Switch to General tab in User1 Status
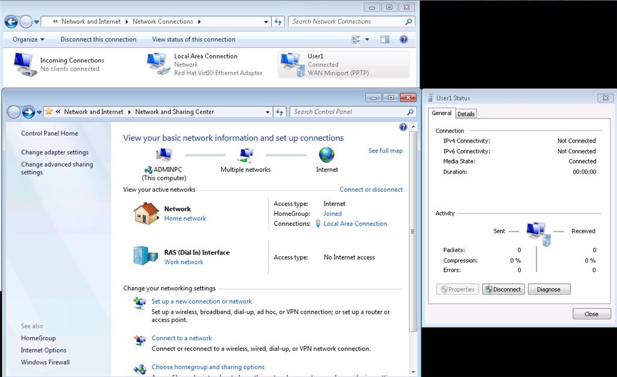617x377 pixels. (442, 113)
